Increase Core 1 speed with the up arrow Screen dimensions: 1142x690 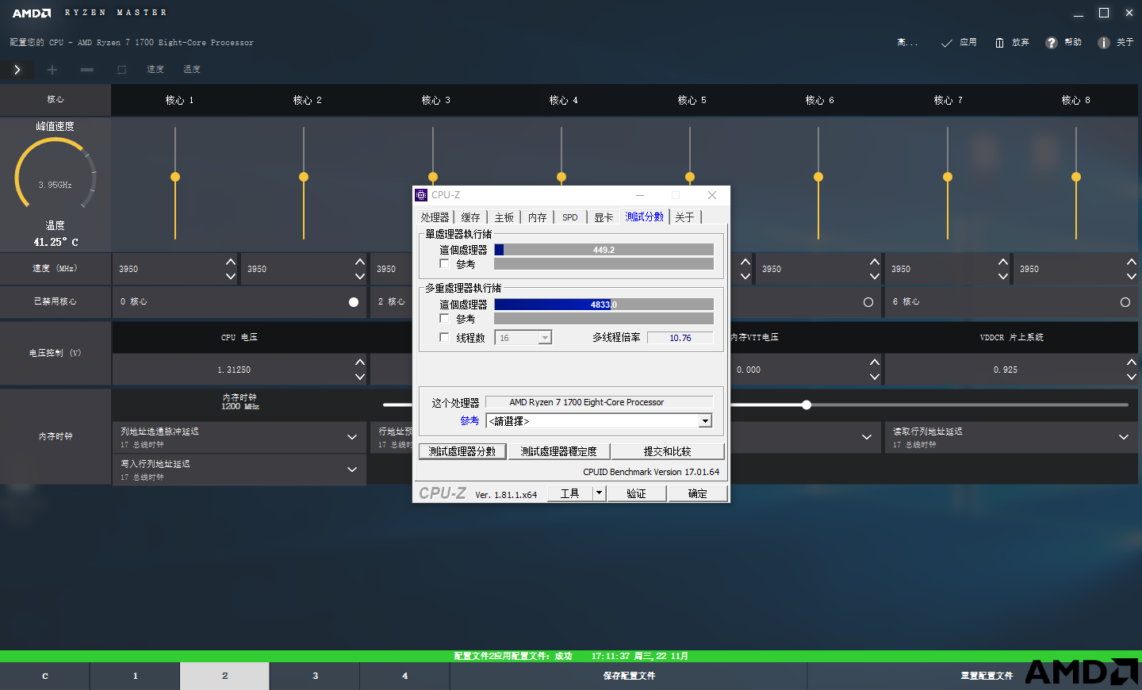pos(231,262)
